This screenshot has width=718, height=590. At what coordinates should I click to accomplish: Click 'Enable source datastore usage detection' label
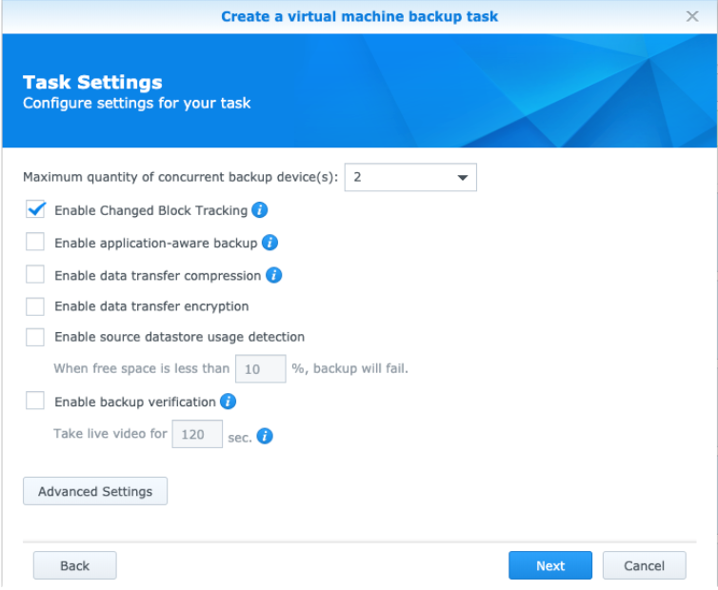[179, 337]
